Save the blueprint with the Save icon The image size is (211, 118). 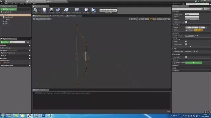coord(44,10)
